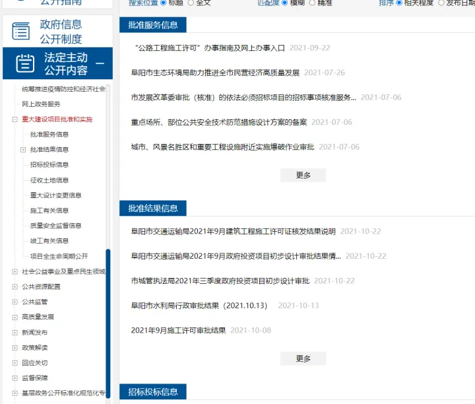Select the 全文 search position radio

point(191,3)
